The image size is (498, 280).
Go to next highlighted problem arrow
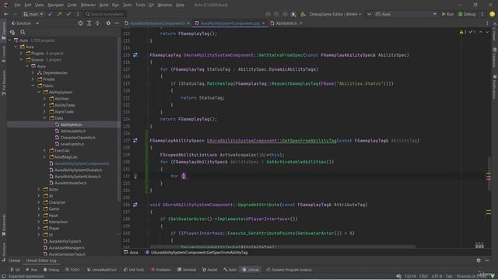coord(487,32)
